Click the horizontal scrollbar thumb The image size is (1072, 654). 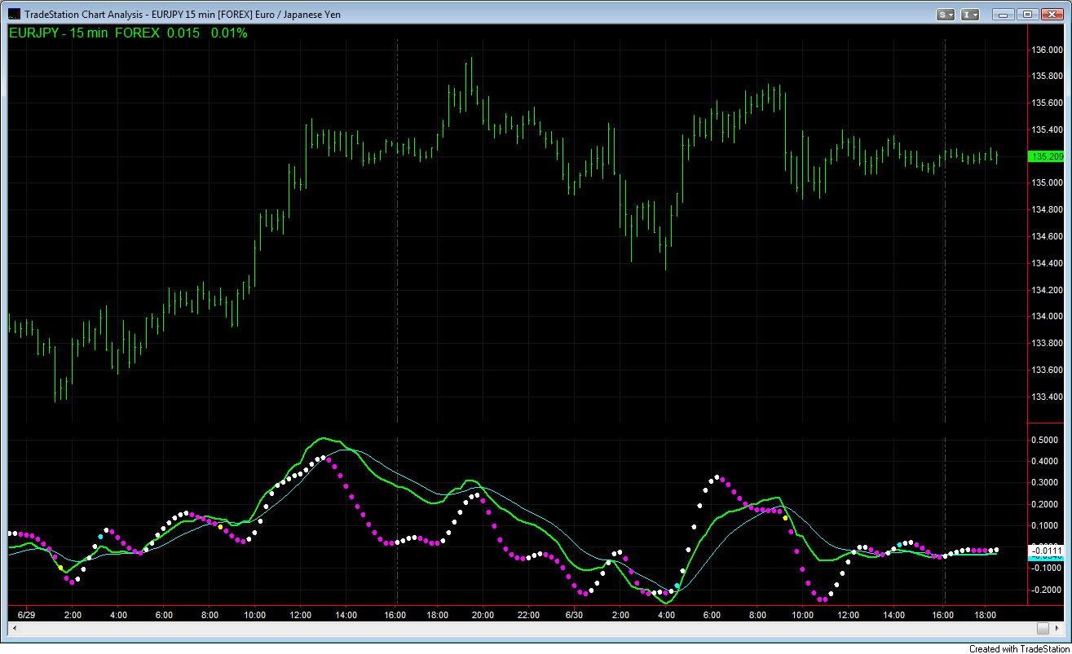pos(1043,628)
